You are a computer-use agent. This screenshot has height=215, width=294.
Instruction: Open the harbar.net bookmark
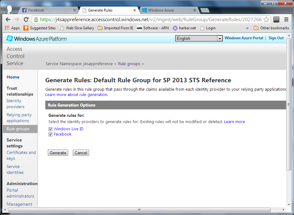[184, 28]
